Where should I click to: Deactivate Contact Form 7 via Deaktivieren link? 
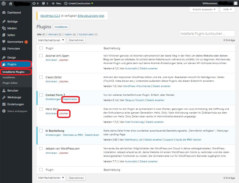(70, 99)
